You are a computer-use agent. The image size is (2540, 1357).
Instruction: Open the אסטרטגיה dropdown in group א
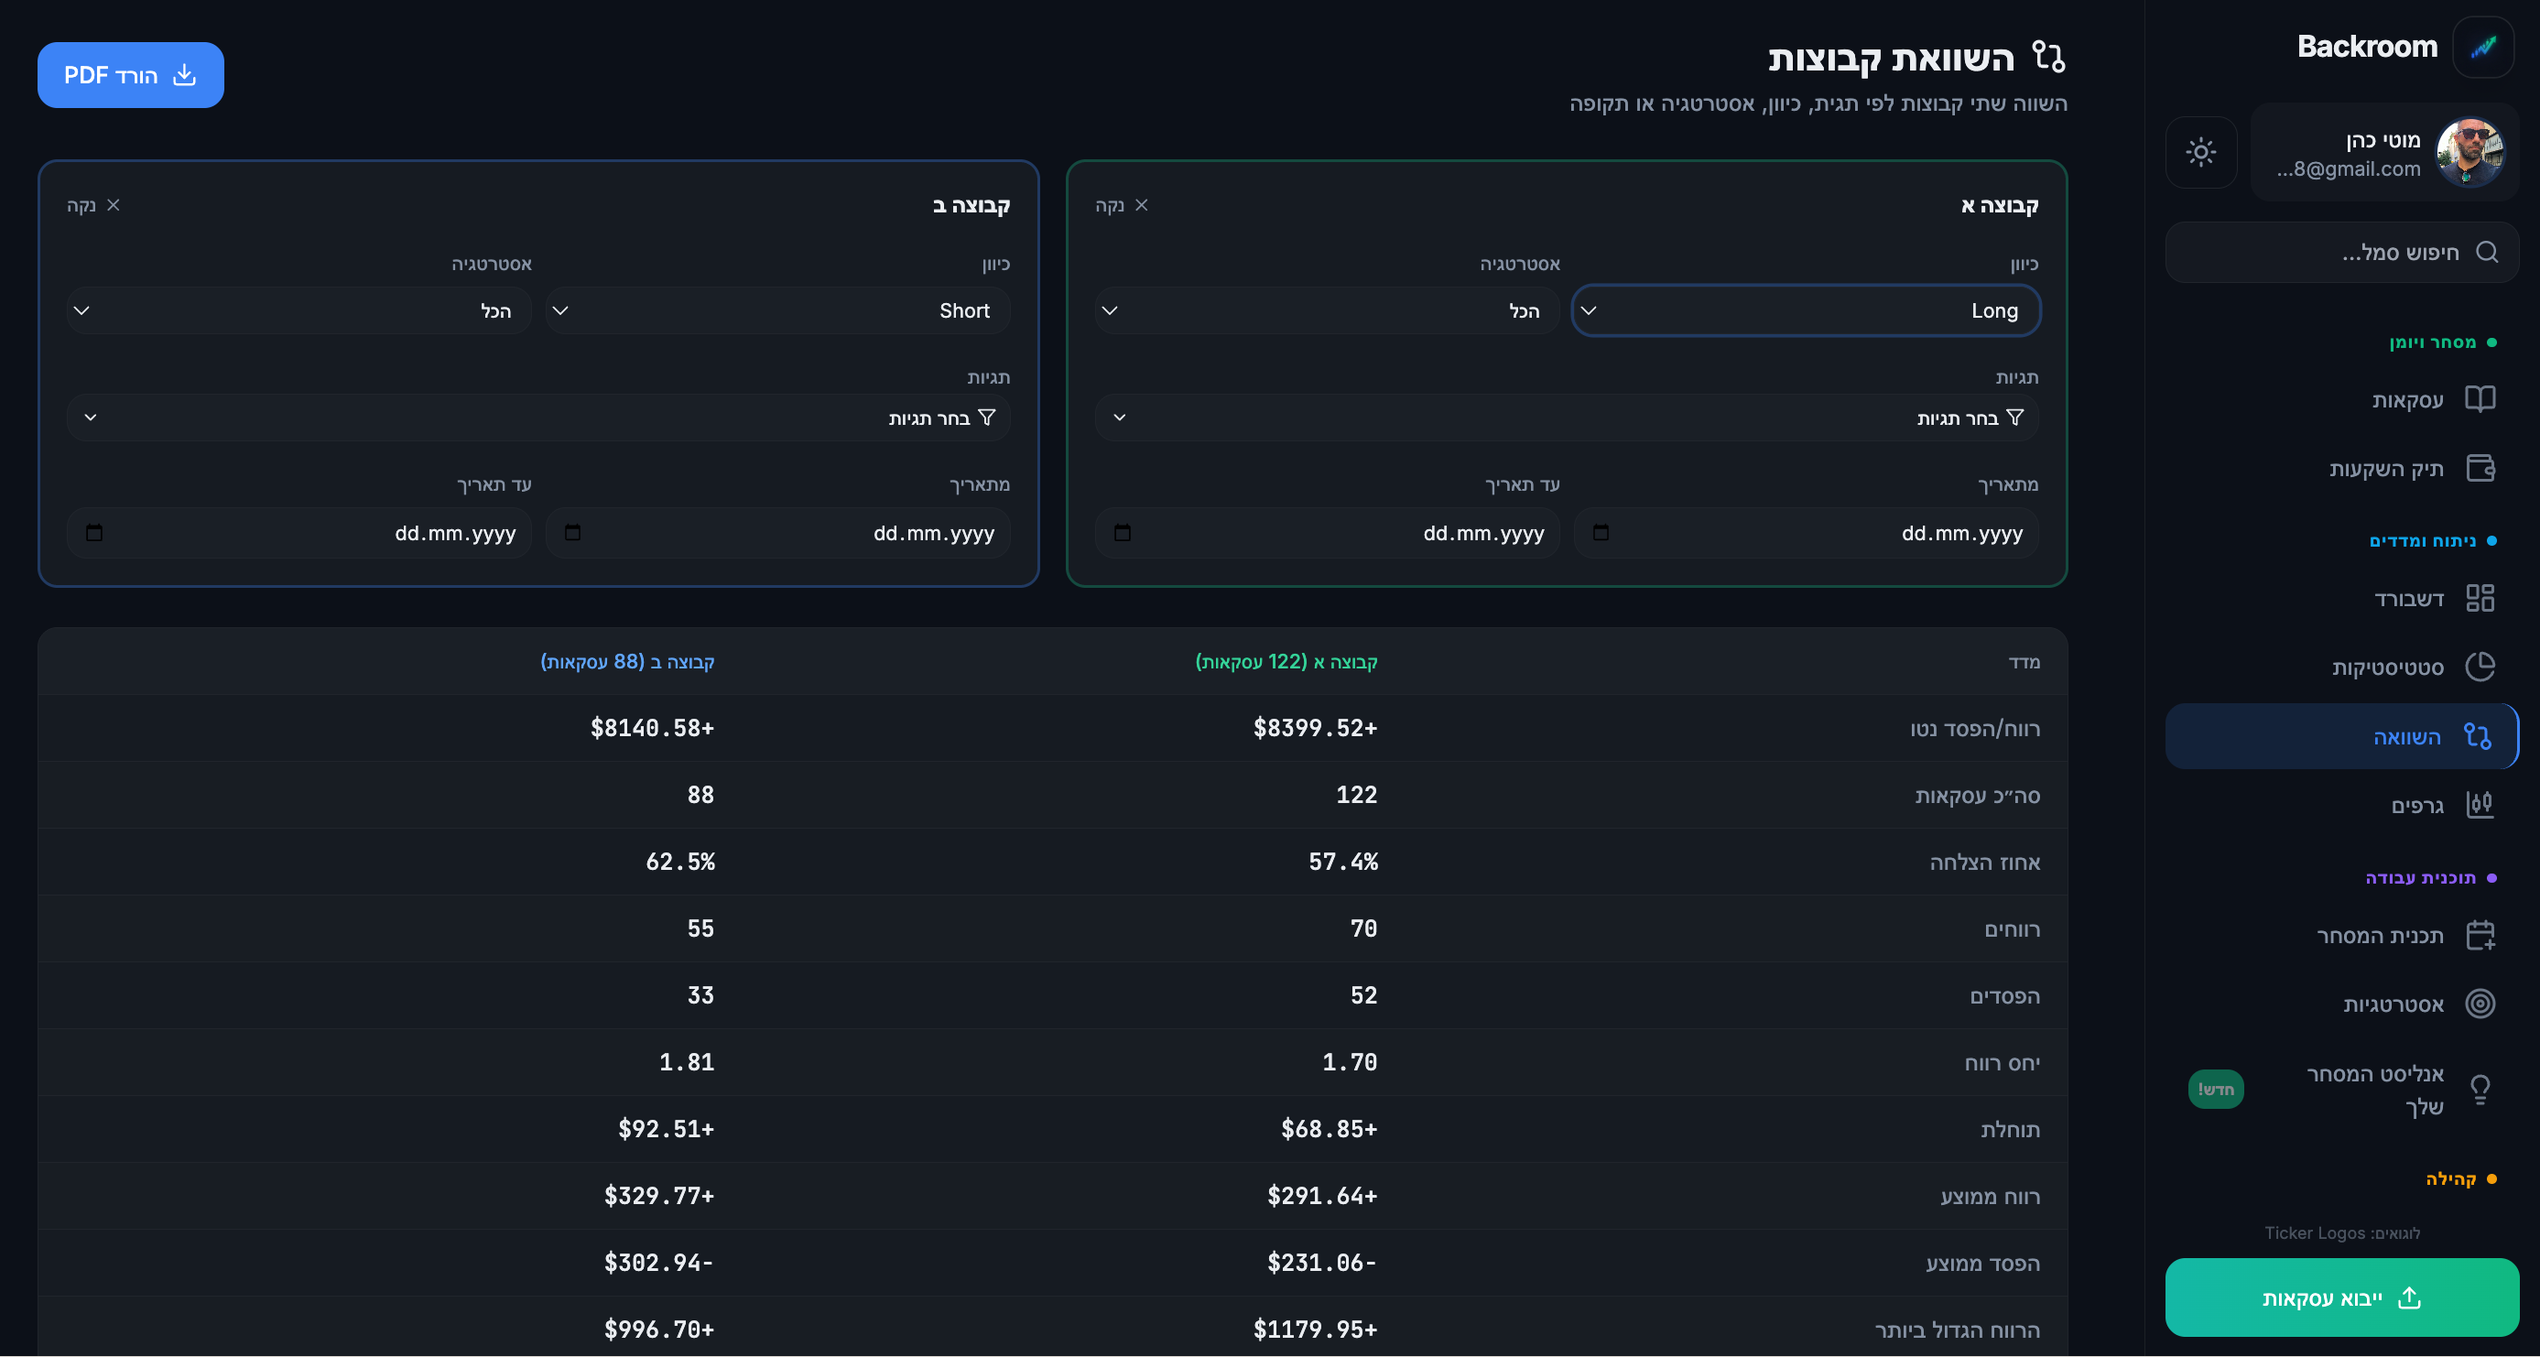[1327, 310]
